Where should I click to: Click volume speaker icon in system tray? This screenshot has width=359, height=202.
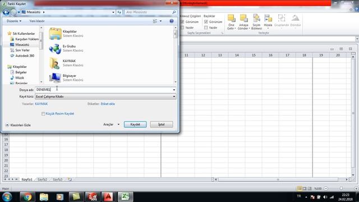pyautogui.click(x=325, y=197)
